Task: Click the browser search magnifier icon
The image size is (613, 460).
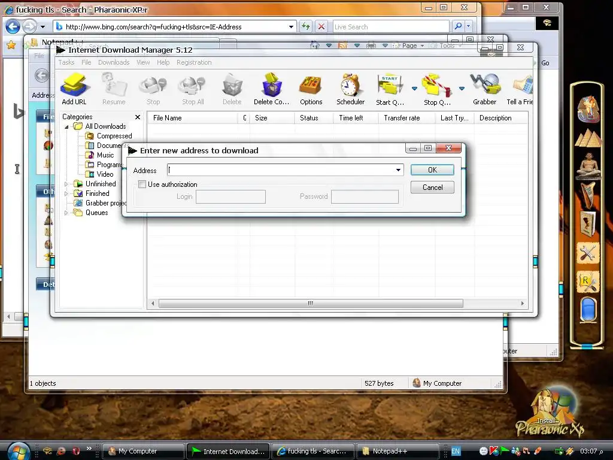Action: (x=458, y=26)
